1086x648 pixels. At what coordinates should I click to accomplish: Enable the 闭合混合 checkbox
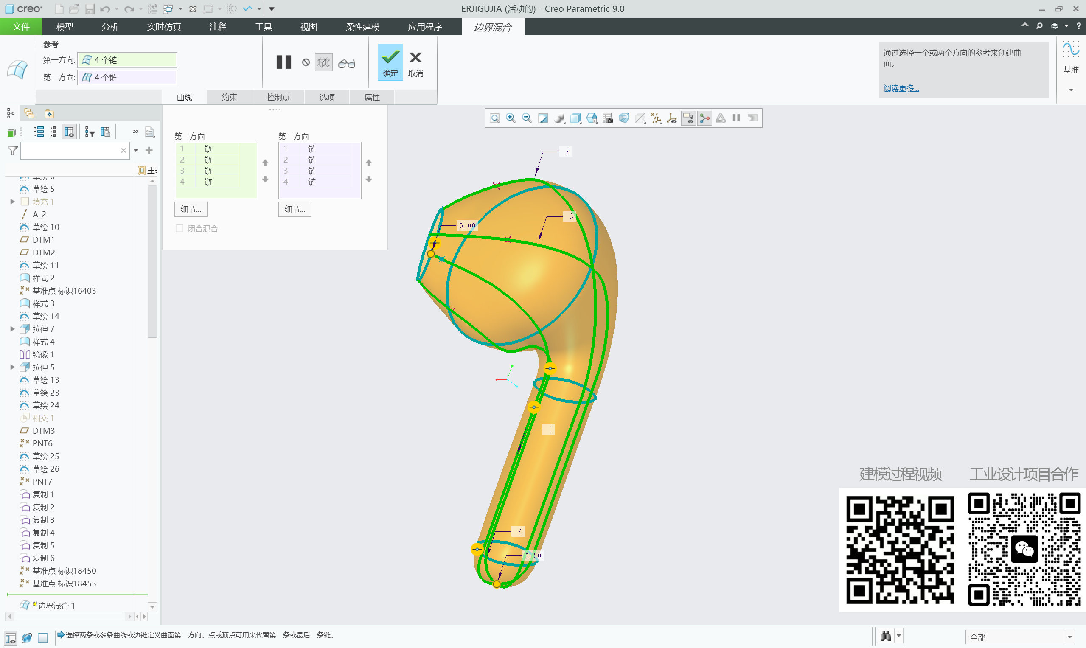pos(180,228)
